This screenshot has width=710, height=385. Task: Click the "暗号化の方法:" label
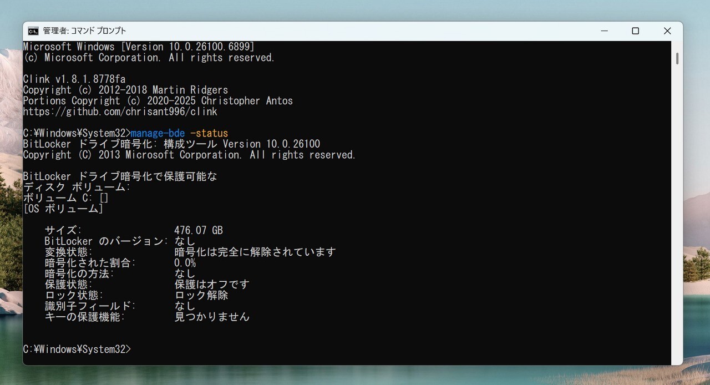tap(79, 273)
